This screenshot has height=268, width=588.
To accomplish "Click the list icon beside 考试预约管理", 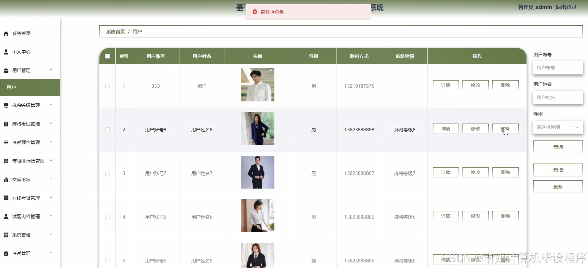I will point(6,142).
